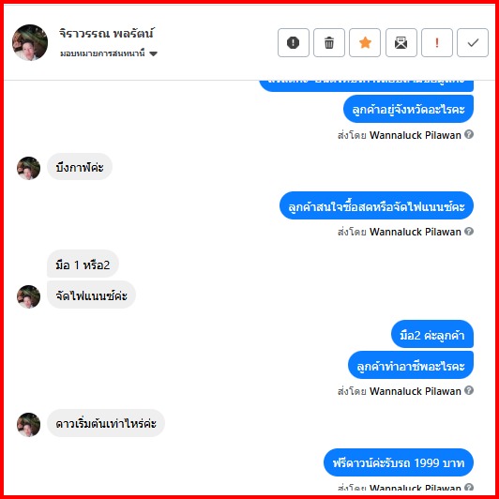The width and height of the screenshot is (499, 499).
Task: Click help icon below ไฟแนนซ์ question message
Action: click(x=469, y=231)
